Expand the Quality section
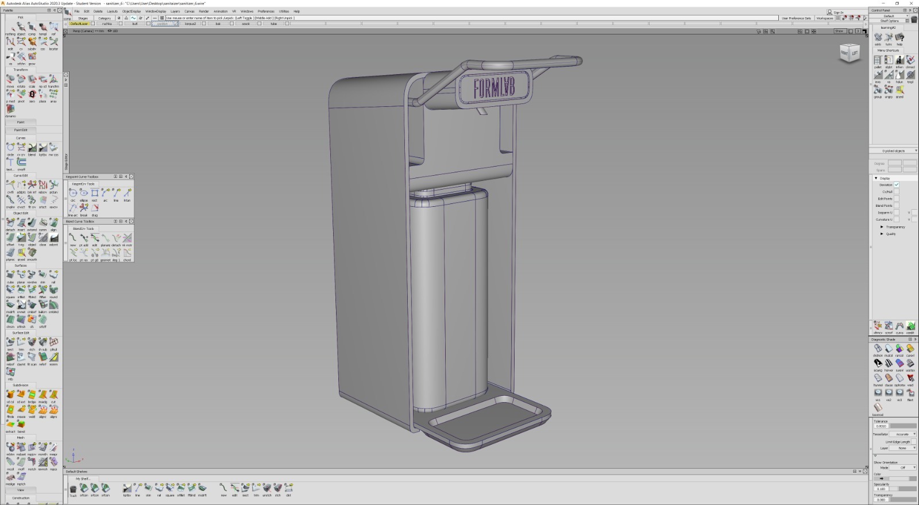The height and width of the screenshot is (505, 919). [882, 234]
